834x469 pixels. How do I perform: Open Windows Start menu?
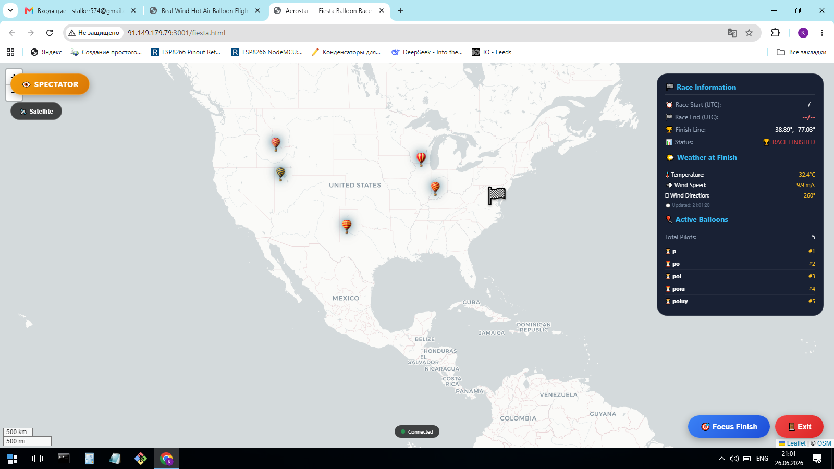pyautogui.click(x=13, y=459)
